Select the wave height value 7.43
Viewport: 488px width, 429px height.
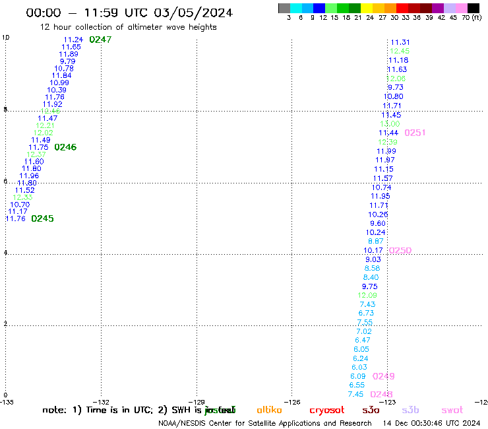pos(367,304)
